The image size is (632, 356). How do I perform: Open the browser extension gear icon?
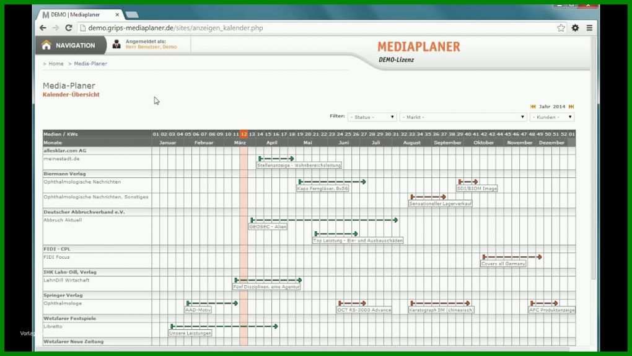pyautogui.click(x=575, y=28)
